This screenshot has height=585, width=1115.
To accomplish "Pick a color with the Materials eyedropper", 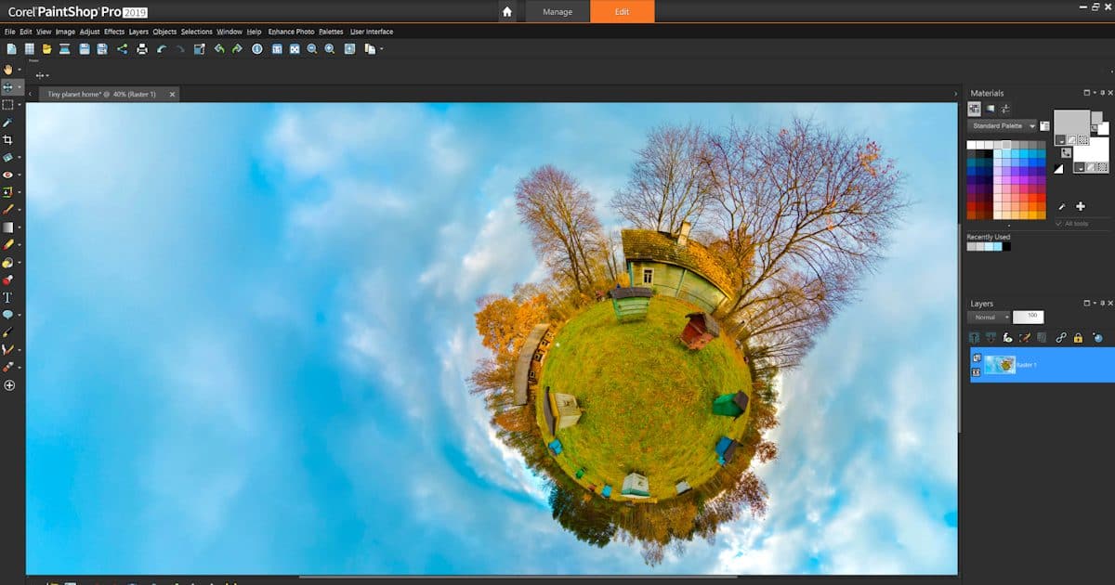I will pos(1061,206).
